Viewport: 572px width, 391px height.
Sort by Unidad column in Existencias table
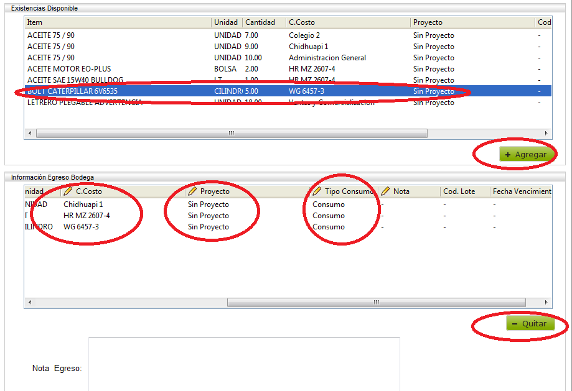pyautogui.click(x=227, y=22)
